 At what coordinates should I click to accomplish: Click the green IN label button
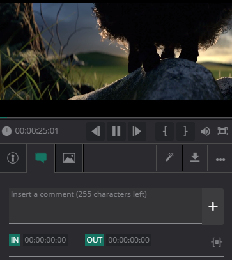pos(15,240)
